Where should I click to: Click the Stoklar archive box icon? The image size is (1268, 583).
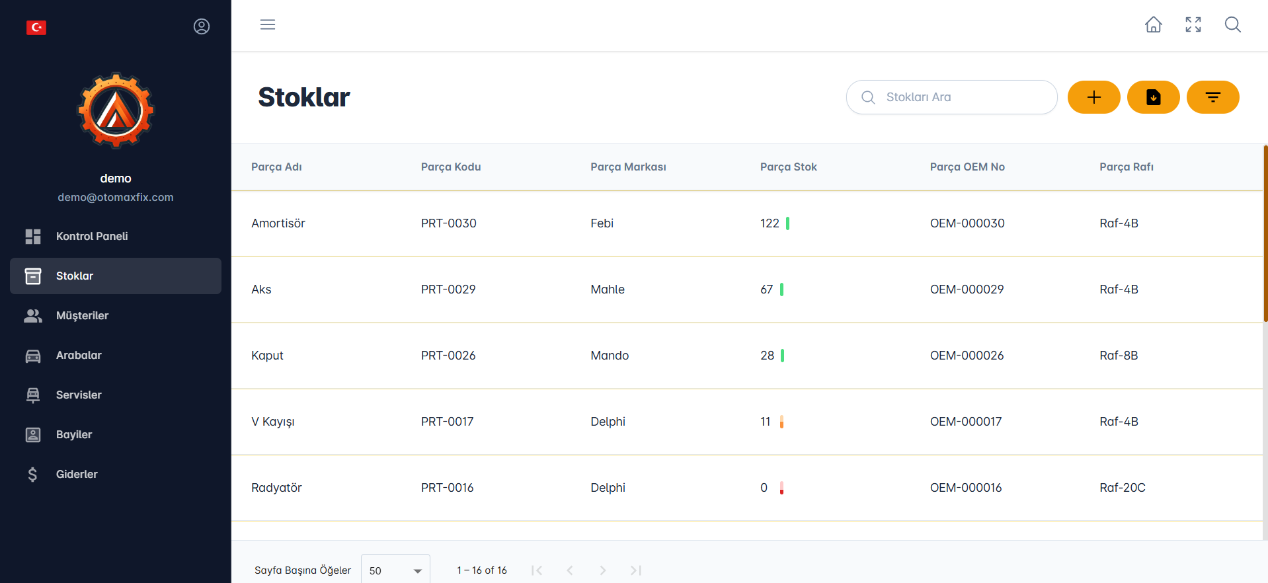(x=33, y=276)
